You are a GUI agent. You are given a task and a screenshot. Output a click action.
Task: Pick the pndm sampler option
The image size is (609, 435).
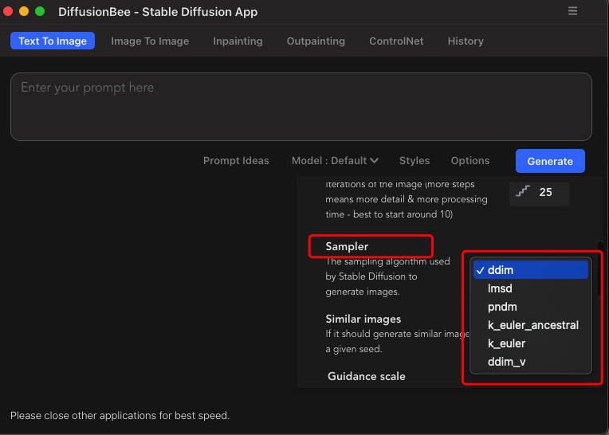coord(531,307)
